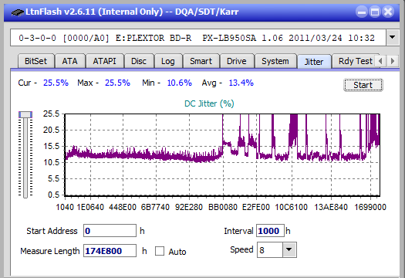The width and height of the screenshot is (405, 278).
Task: Enable the Auto checkbox
Action: [x=160, y=251]
